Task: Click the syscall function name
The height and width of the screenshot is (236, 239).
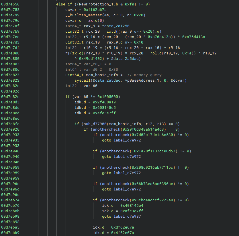Action: coord(83,80)
